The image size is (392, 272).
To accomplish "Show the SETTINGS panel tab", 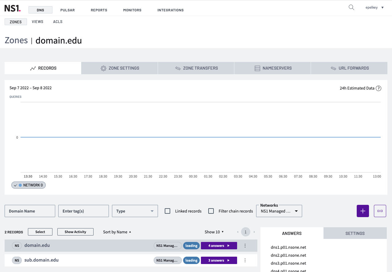I will tap(355, 233).
